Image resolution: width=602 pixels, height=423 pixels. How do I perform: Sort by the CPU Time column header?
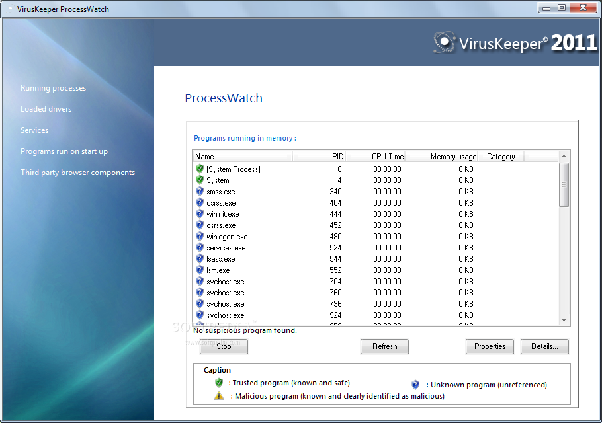(375, 156)
